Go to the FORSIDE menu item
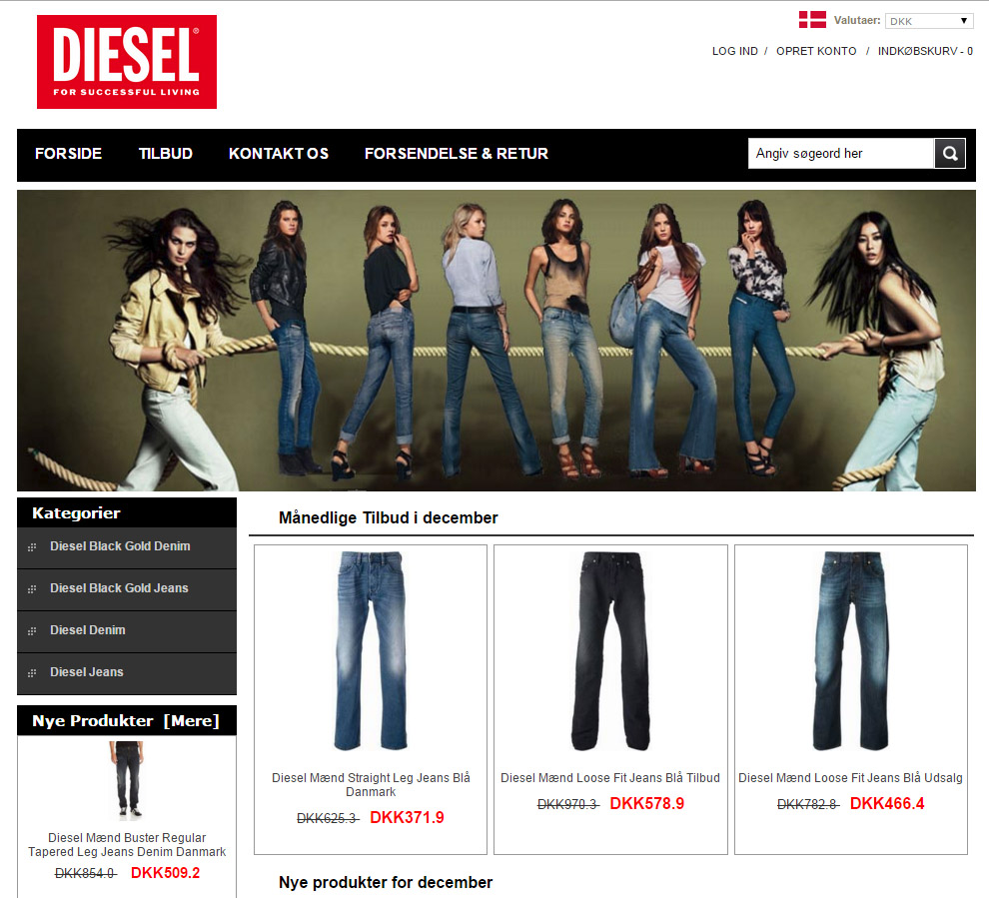Image resolution: width=989 pixels, height=898 pixels. [x=68, y=153]
